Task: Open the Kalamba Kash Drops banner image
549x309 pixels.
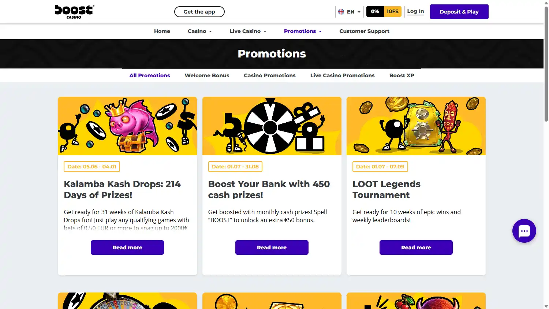Action: [127, 126]
